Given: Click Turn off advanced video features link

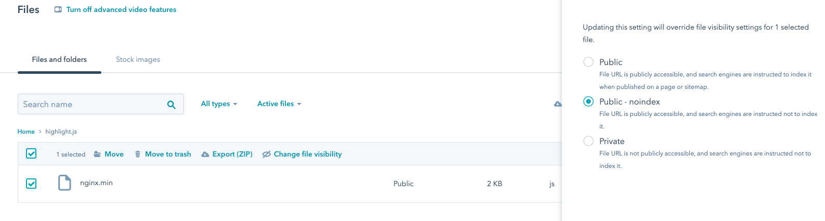Looking at the screenshot, I should coord(121,9).
